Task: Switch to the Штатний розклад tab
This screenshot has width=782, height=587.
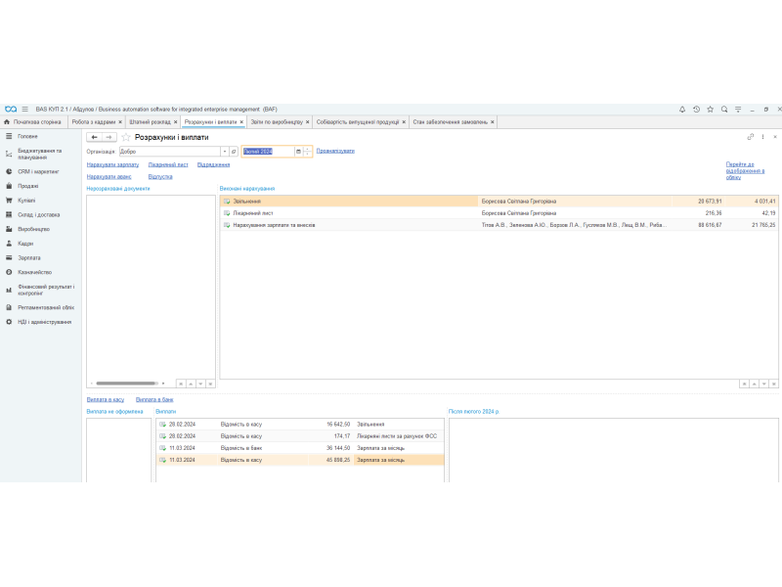Action: (x=150, y=121)
